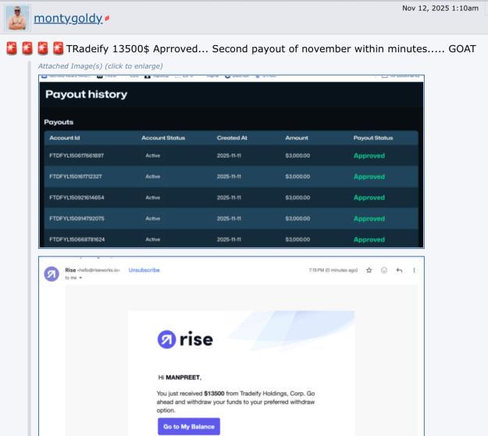
Task: Click the Hi MANPREET greeting text
Action: point(180,378)
